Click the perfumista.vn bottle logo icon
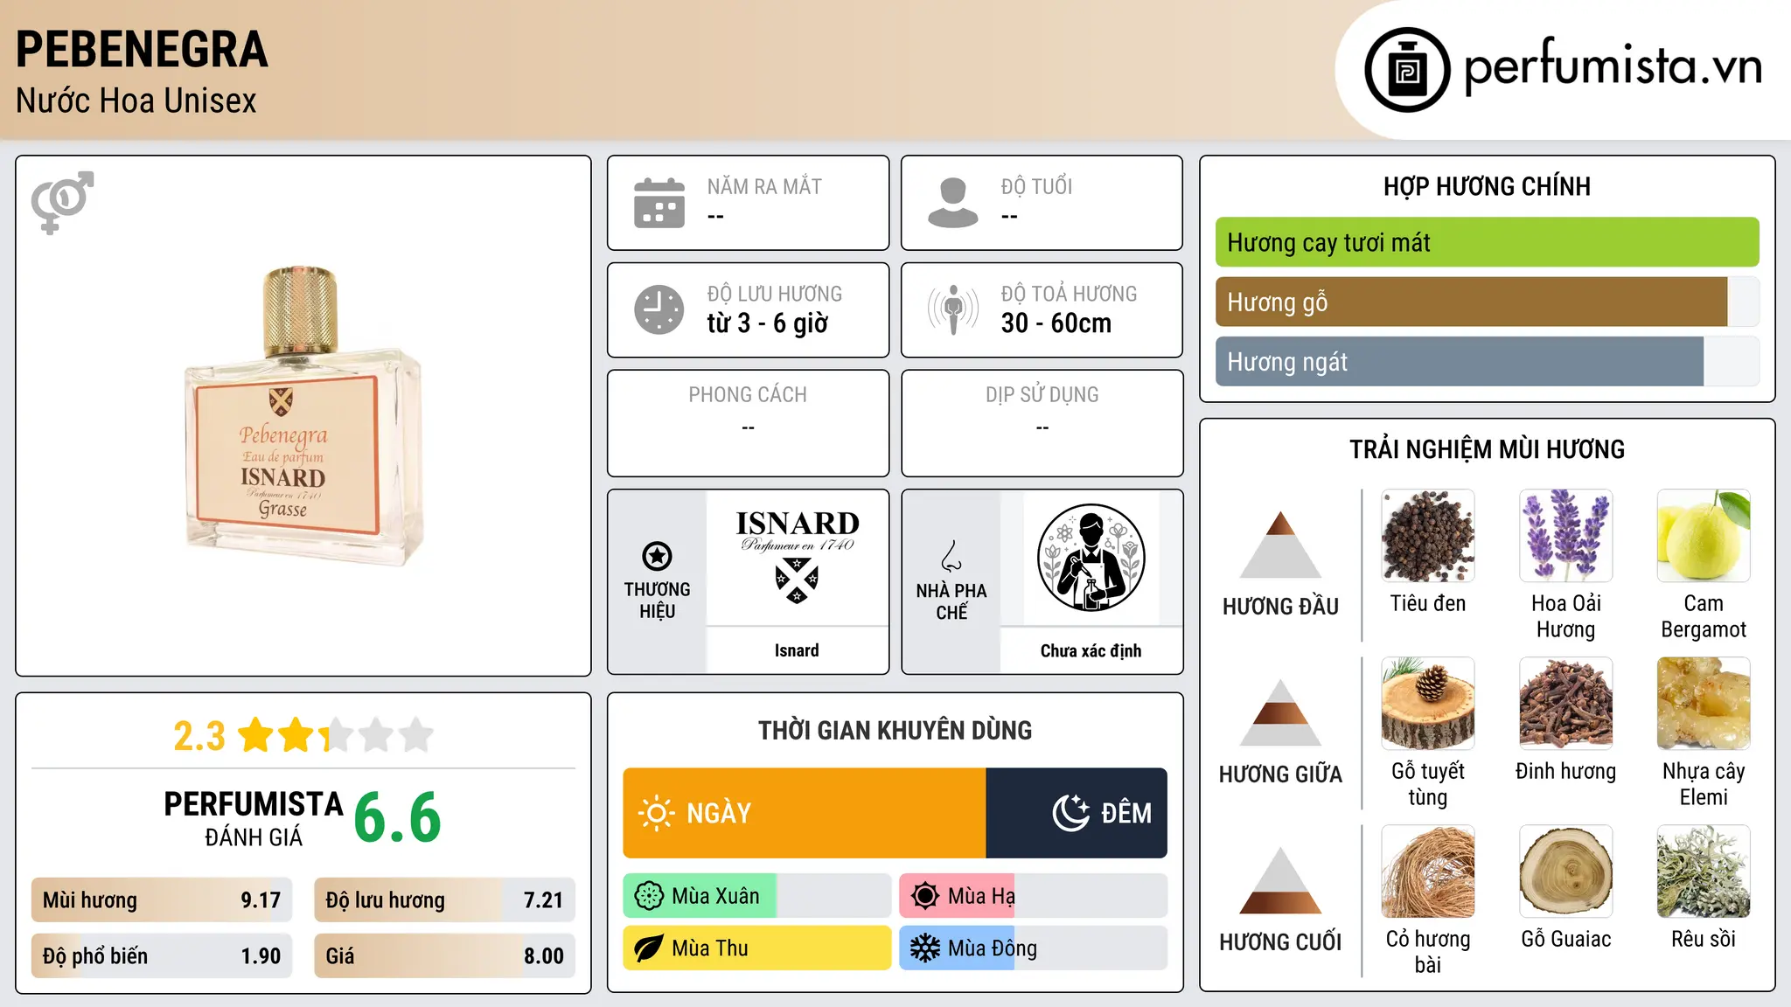Viewport: 1791px width, 1007px height. click(1407, 69)
